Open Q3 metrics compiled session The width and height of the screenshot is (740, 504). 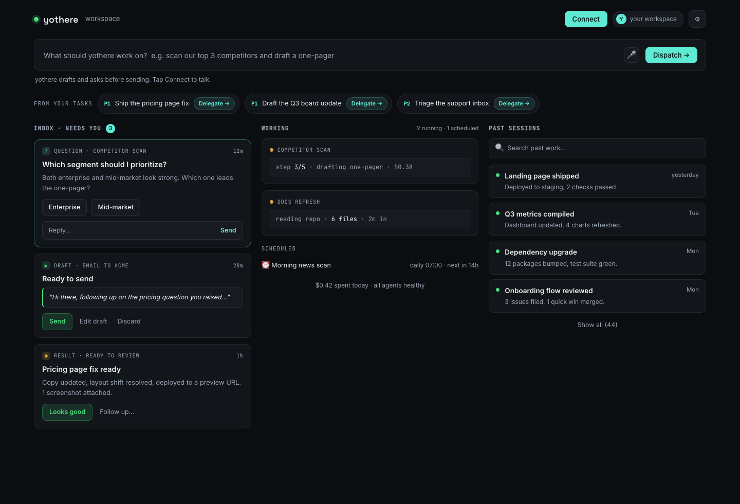(x=597, y=219)
